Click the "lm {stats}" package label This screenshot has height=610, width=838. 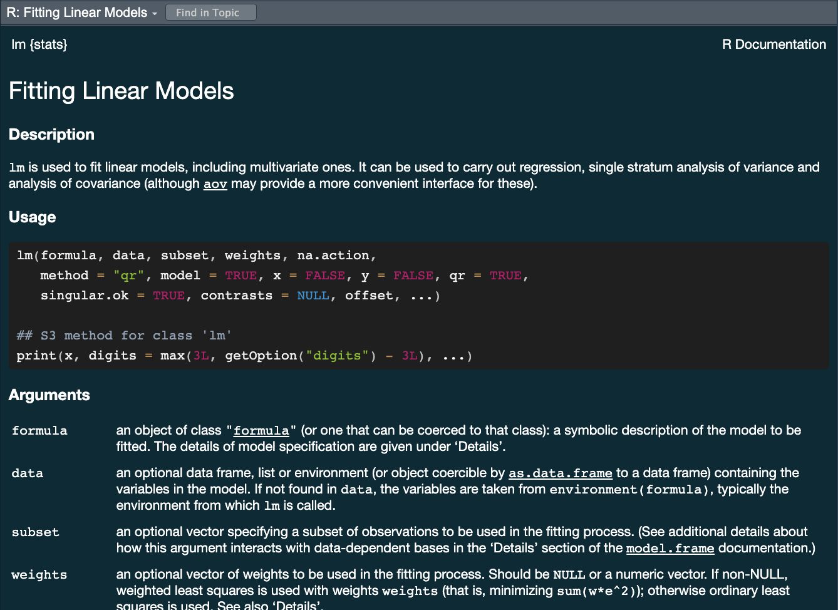point(39,44)
